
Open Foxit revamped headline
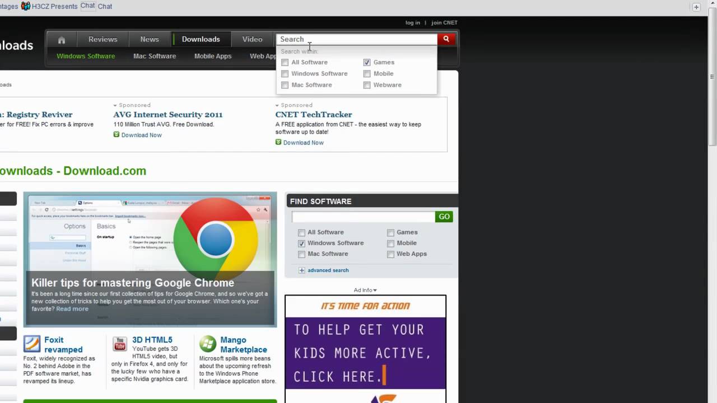tap(63, 345)
